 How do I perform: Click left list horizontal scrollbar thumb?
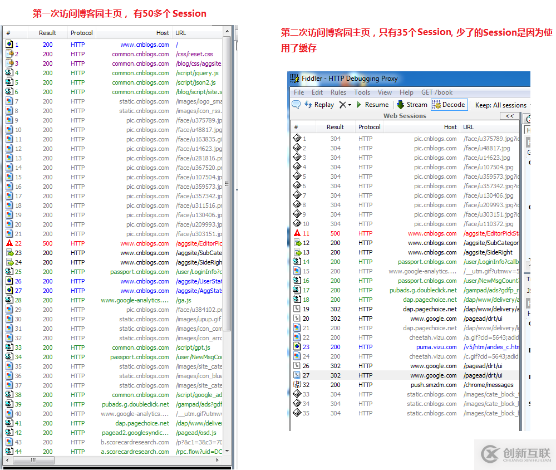[34, 460]
